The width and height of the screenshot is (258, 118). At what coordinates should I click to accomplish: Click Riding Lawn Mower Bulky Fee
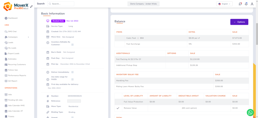(130, 87)
